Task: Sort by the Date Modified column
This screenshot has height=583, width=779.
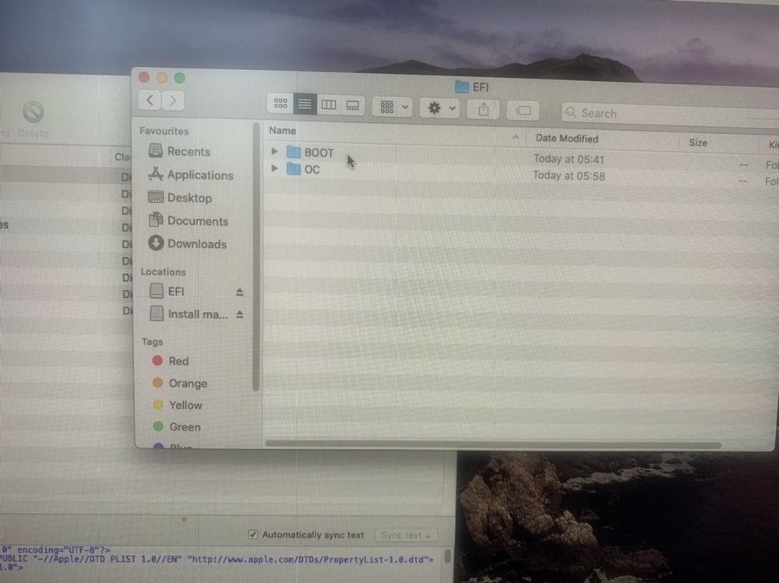Action: [x=567, y=139]
